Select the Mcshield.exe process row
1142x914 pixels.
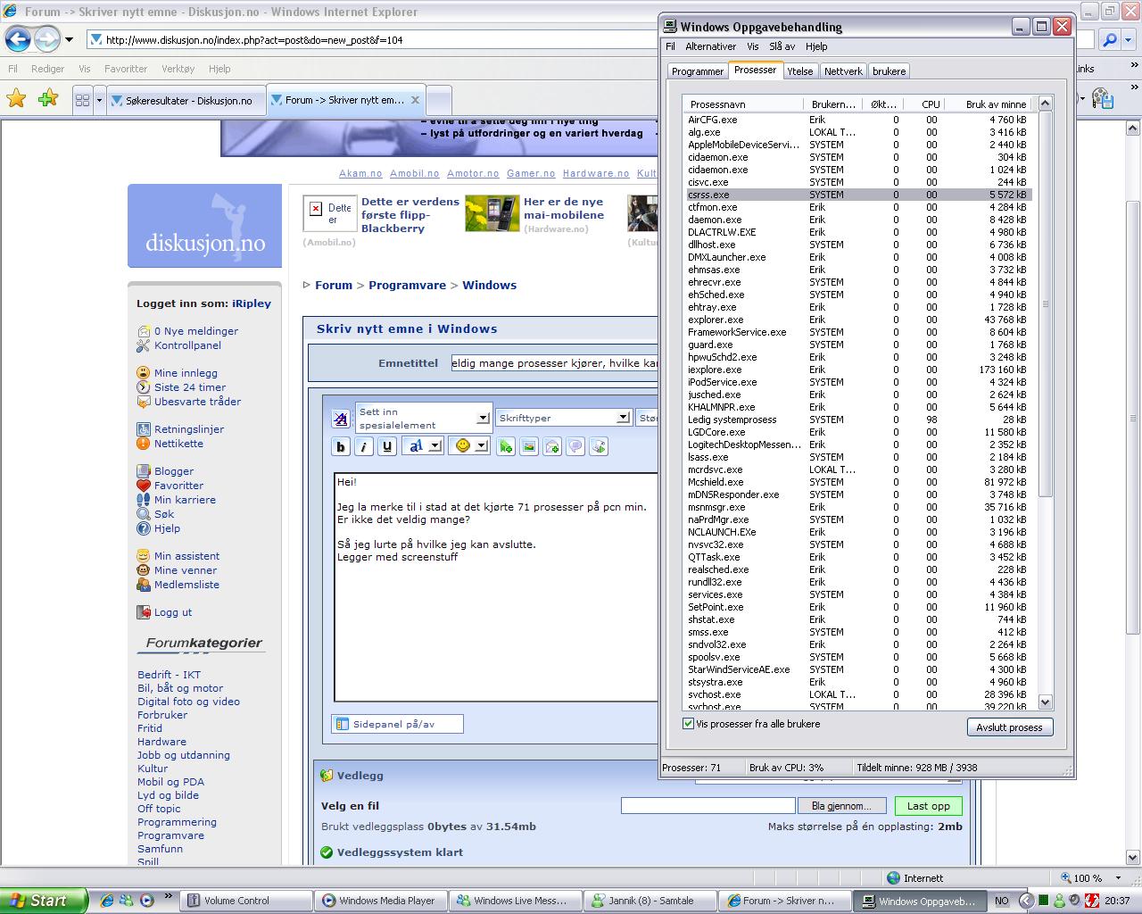coord(858,482)
